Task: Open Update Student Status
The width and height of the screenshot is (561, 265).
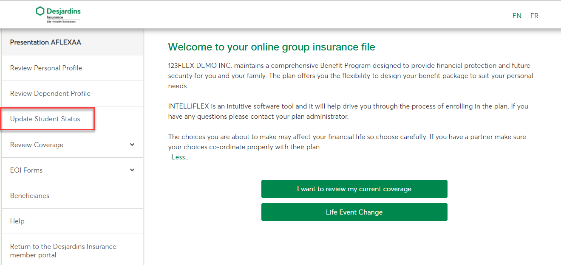Action: coord(72,119)
